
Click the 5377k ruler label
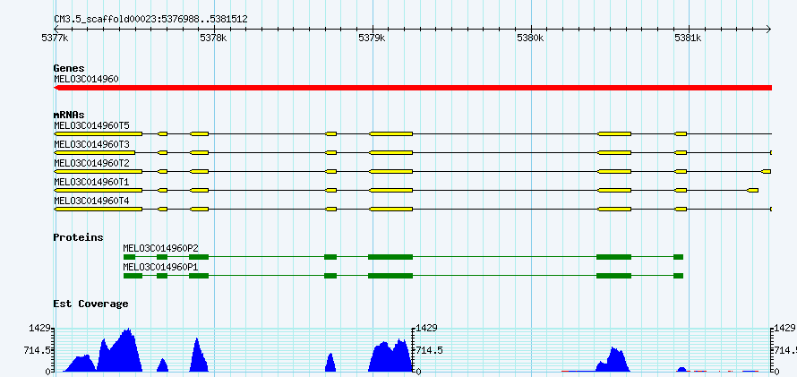click(x=56, y=37)
